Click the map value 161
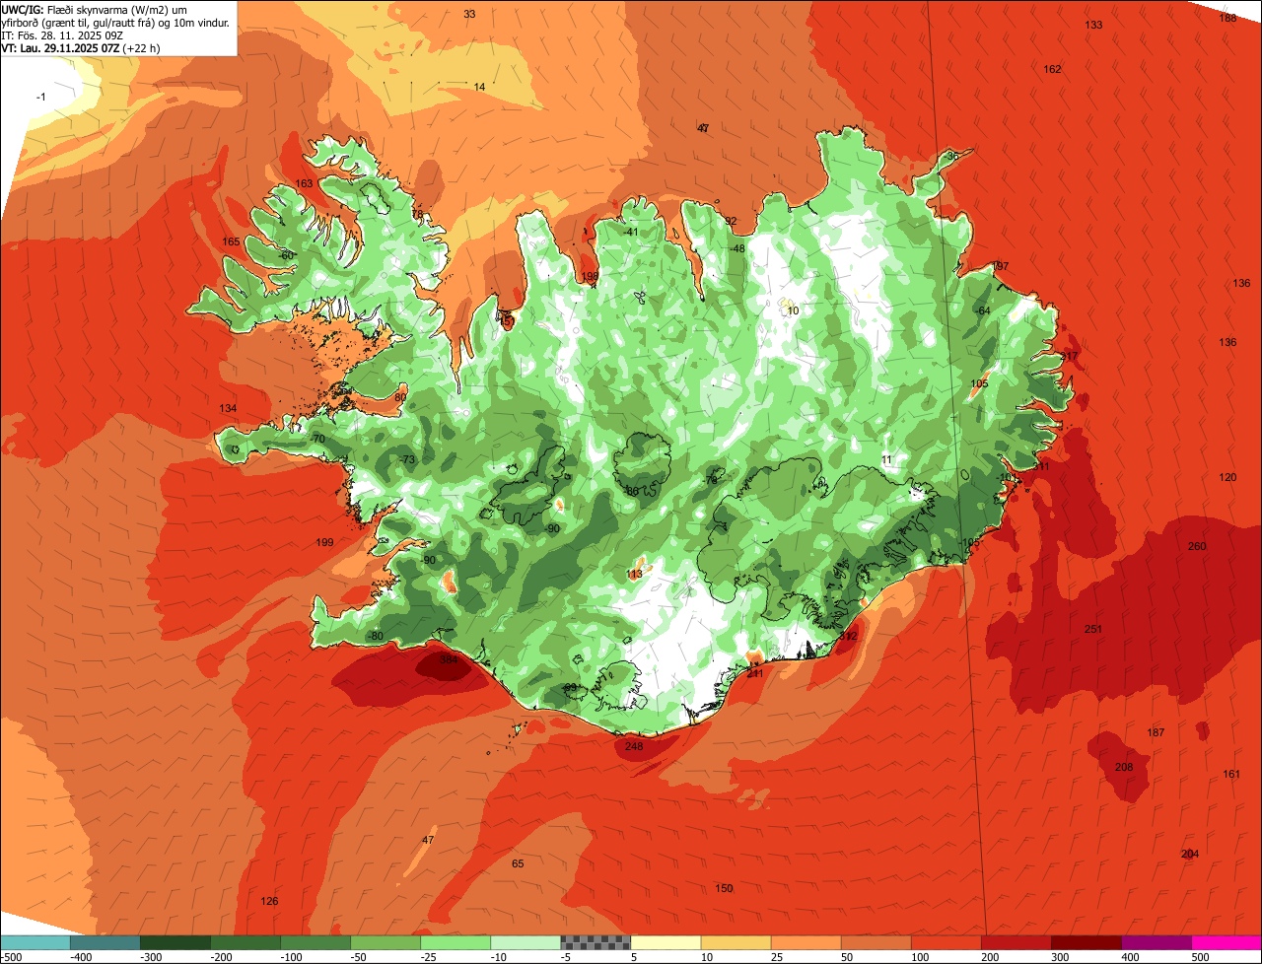This screenshot has width=1262, height=964. pos(1231,774)
